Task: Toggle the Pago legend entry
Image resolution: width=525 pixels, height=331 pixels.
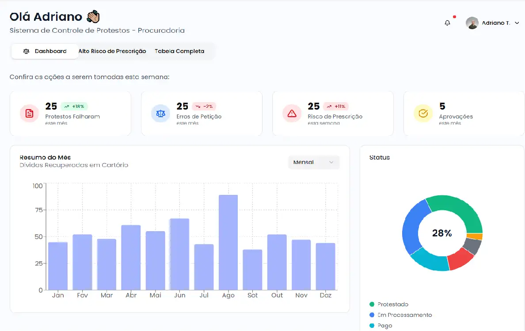Action: (380, 326)
